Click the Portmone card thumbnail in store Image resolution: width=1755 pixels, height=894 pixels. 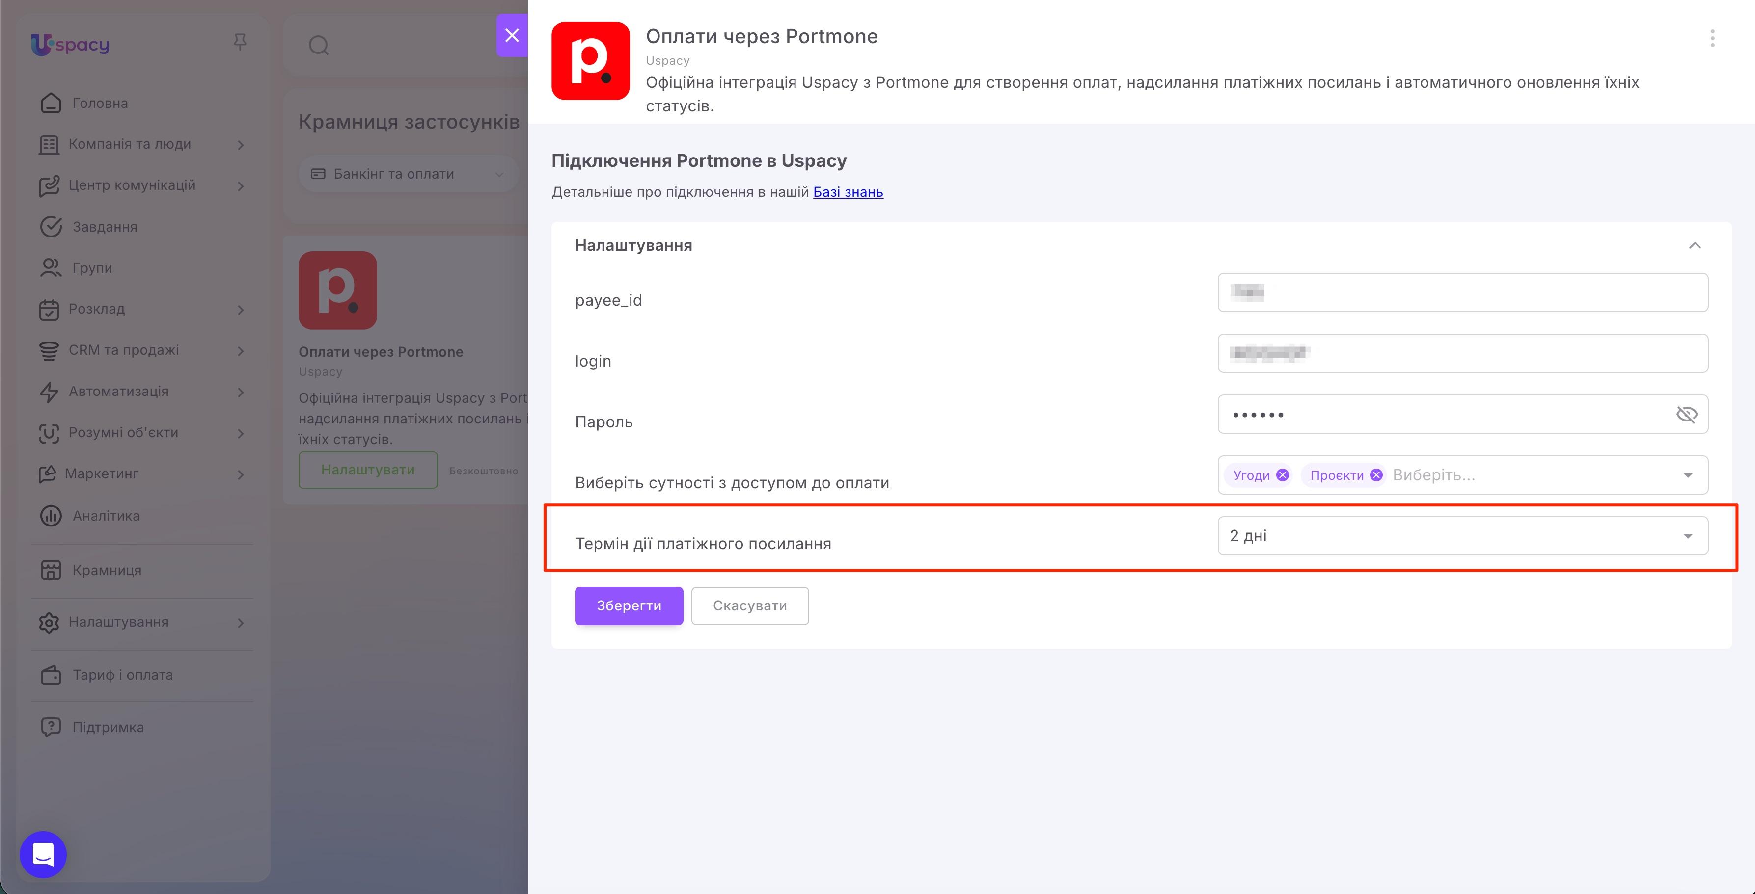(x=337, y=290)
